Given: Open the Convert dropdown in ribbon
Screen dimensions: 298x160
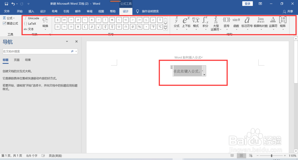Looking at the screenshot, I should [45, 23].
